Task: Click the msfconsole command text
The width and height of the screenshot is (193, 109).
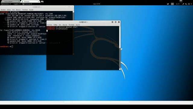Action: click(x=63, y=29)
